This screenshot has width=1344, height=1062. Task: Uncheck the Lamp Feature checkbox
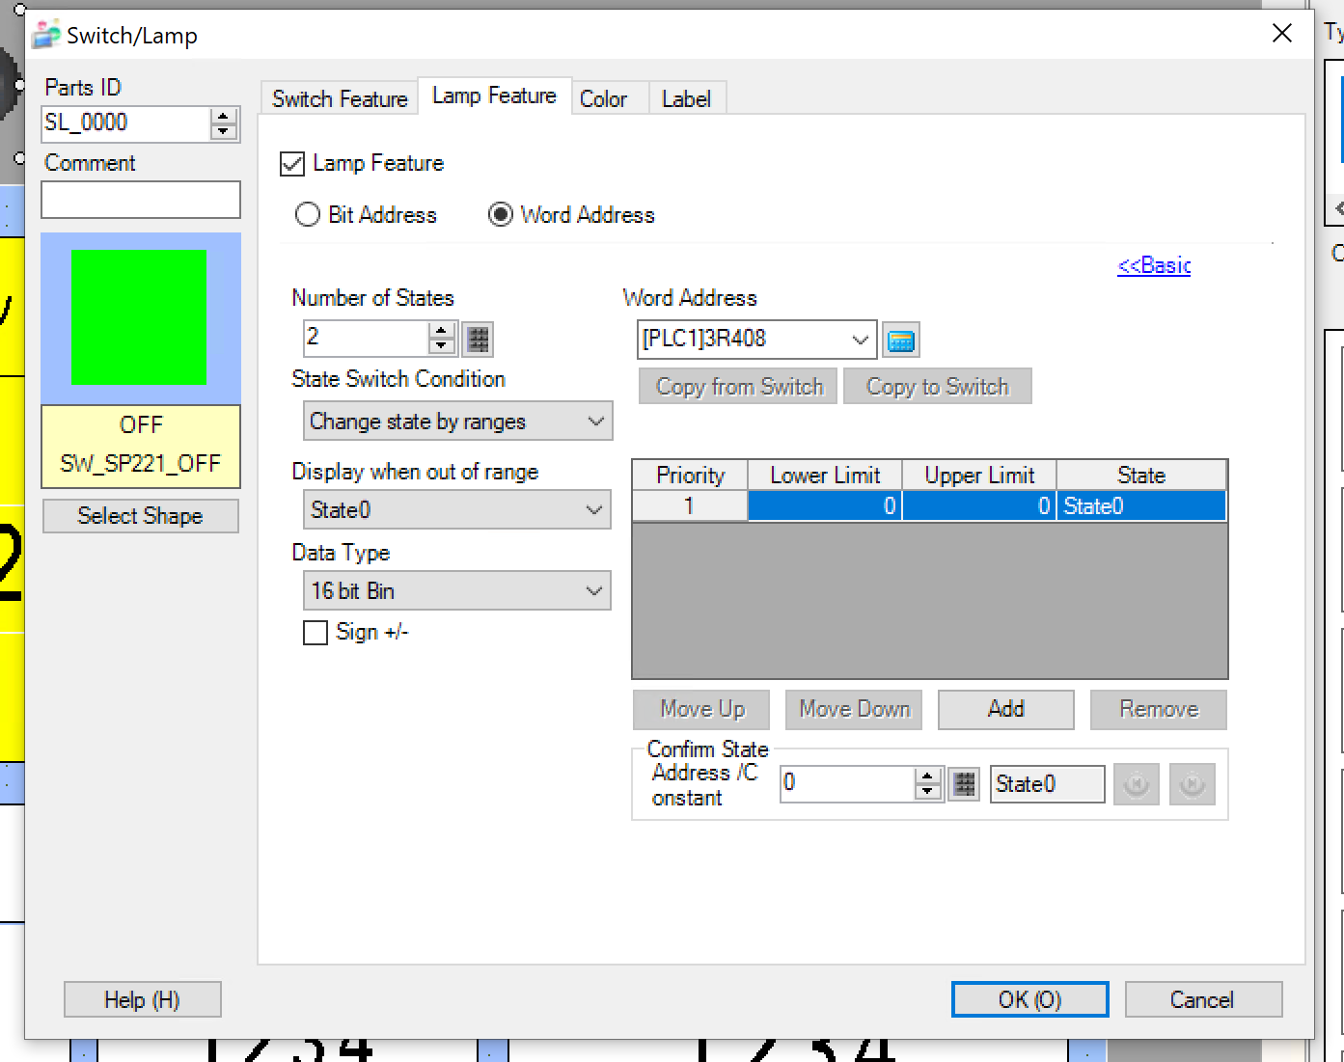292,164
